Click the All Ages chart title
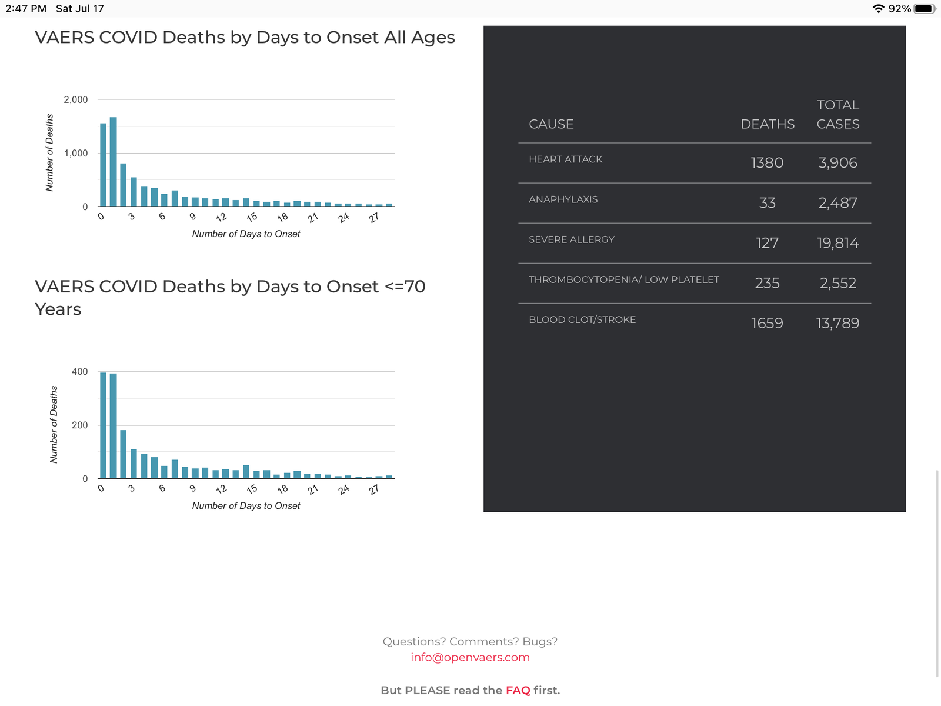 click(245, 37)
